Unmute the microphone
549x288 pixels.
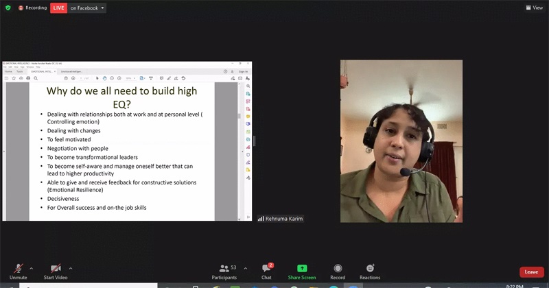pos(18,270)
